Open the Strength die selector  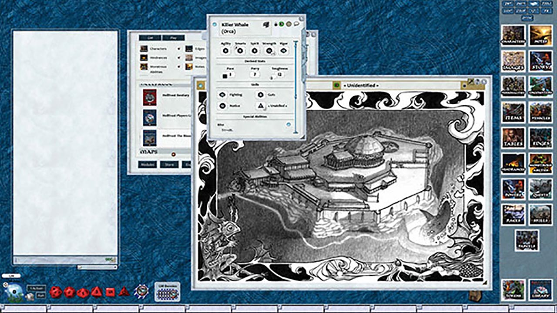point(269,51)
